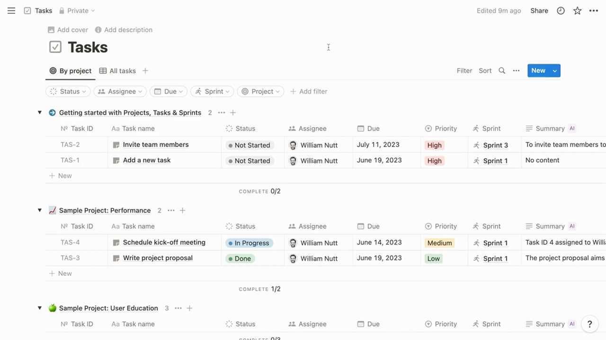Click the Share button
Image resolution: width=606 pixels, height=340 pixels.
(x=539, y=10)
